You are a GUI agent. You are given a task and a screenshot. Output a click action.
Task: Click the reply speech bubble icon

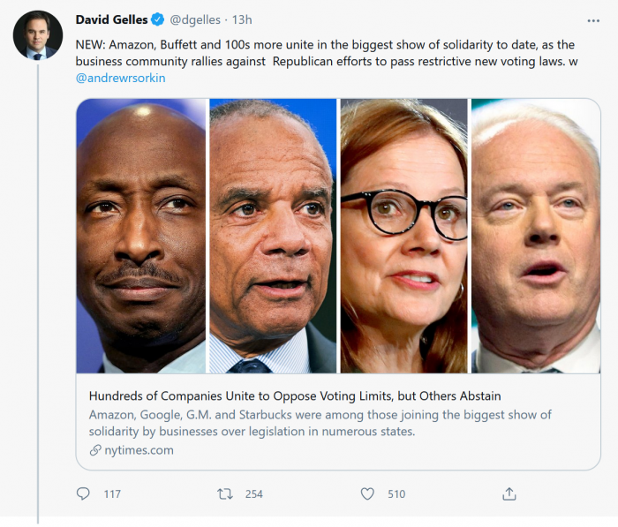[84, 493]
